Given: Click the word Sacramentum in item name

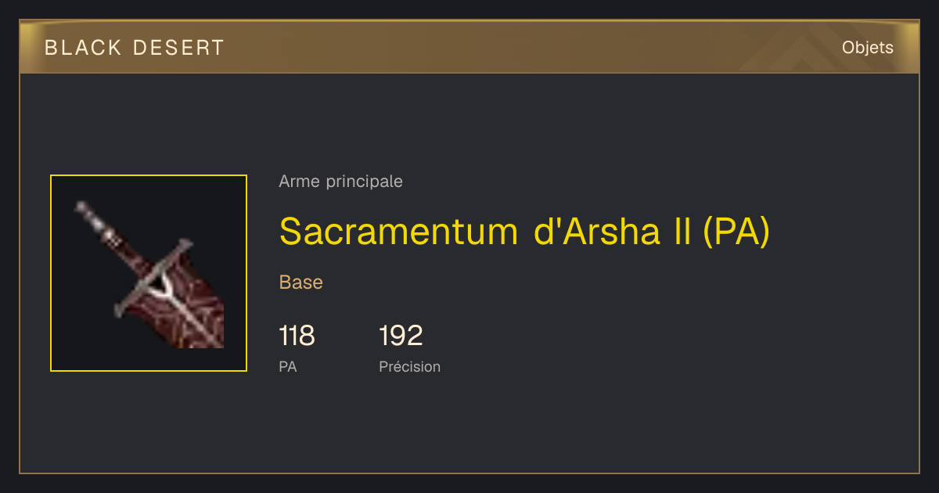Looking at the screenshot, I should (398, 231).
